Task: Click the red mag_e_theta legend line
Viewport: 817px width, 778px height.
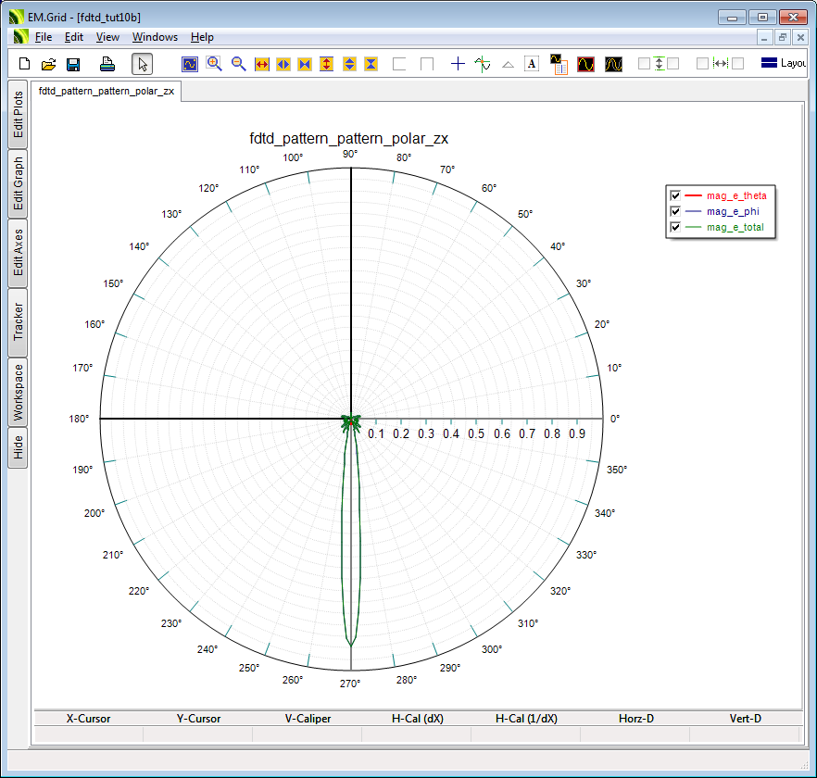Action: 694,195
